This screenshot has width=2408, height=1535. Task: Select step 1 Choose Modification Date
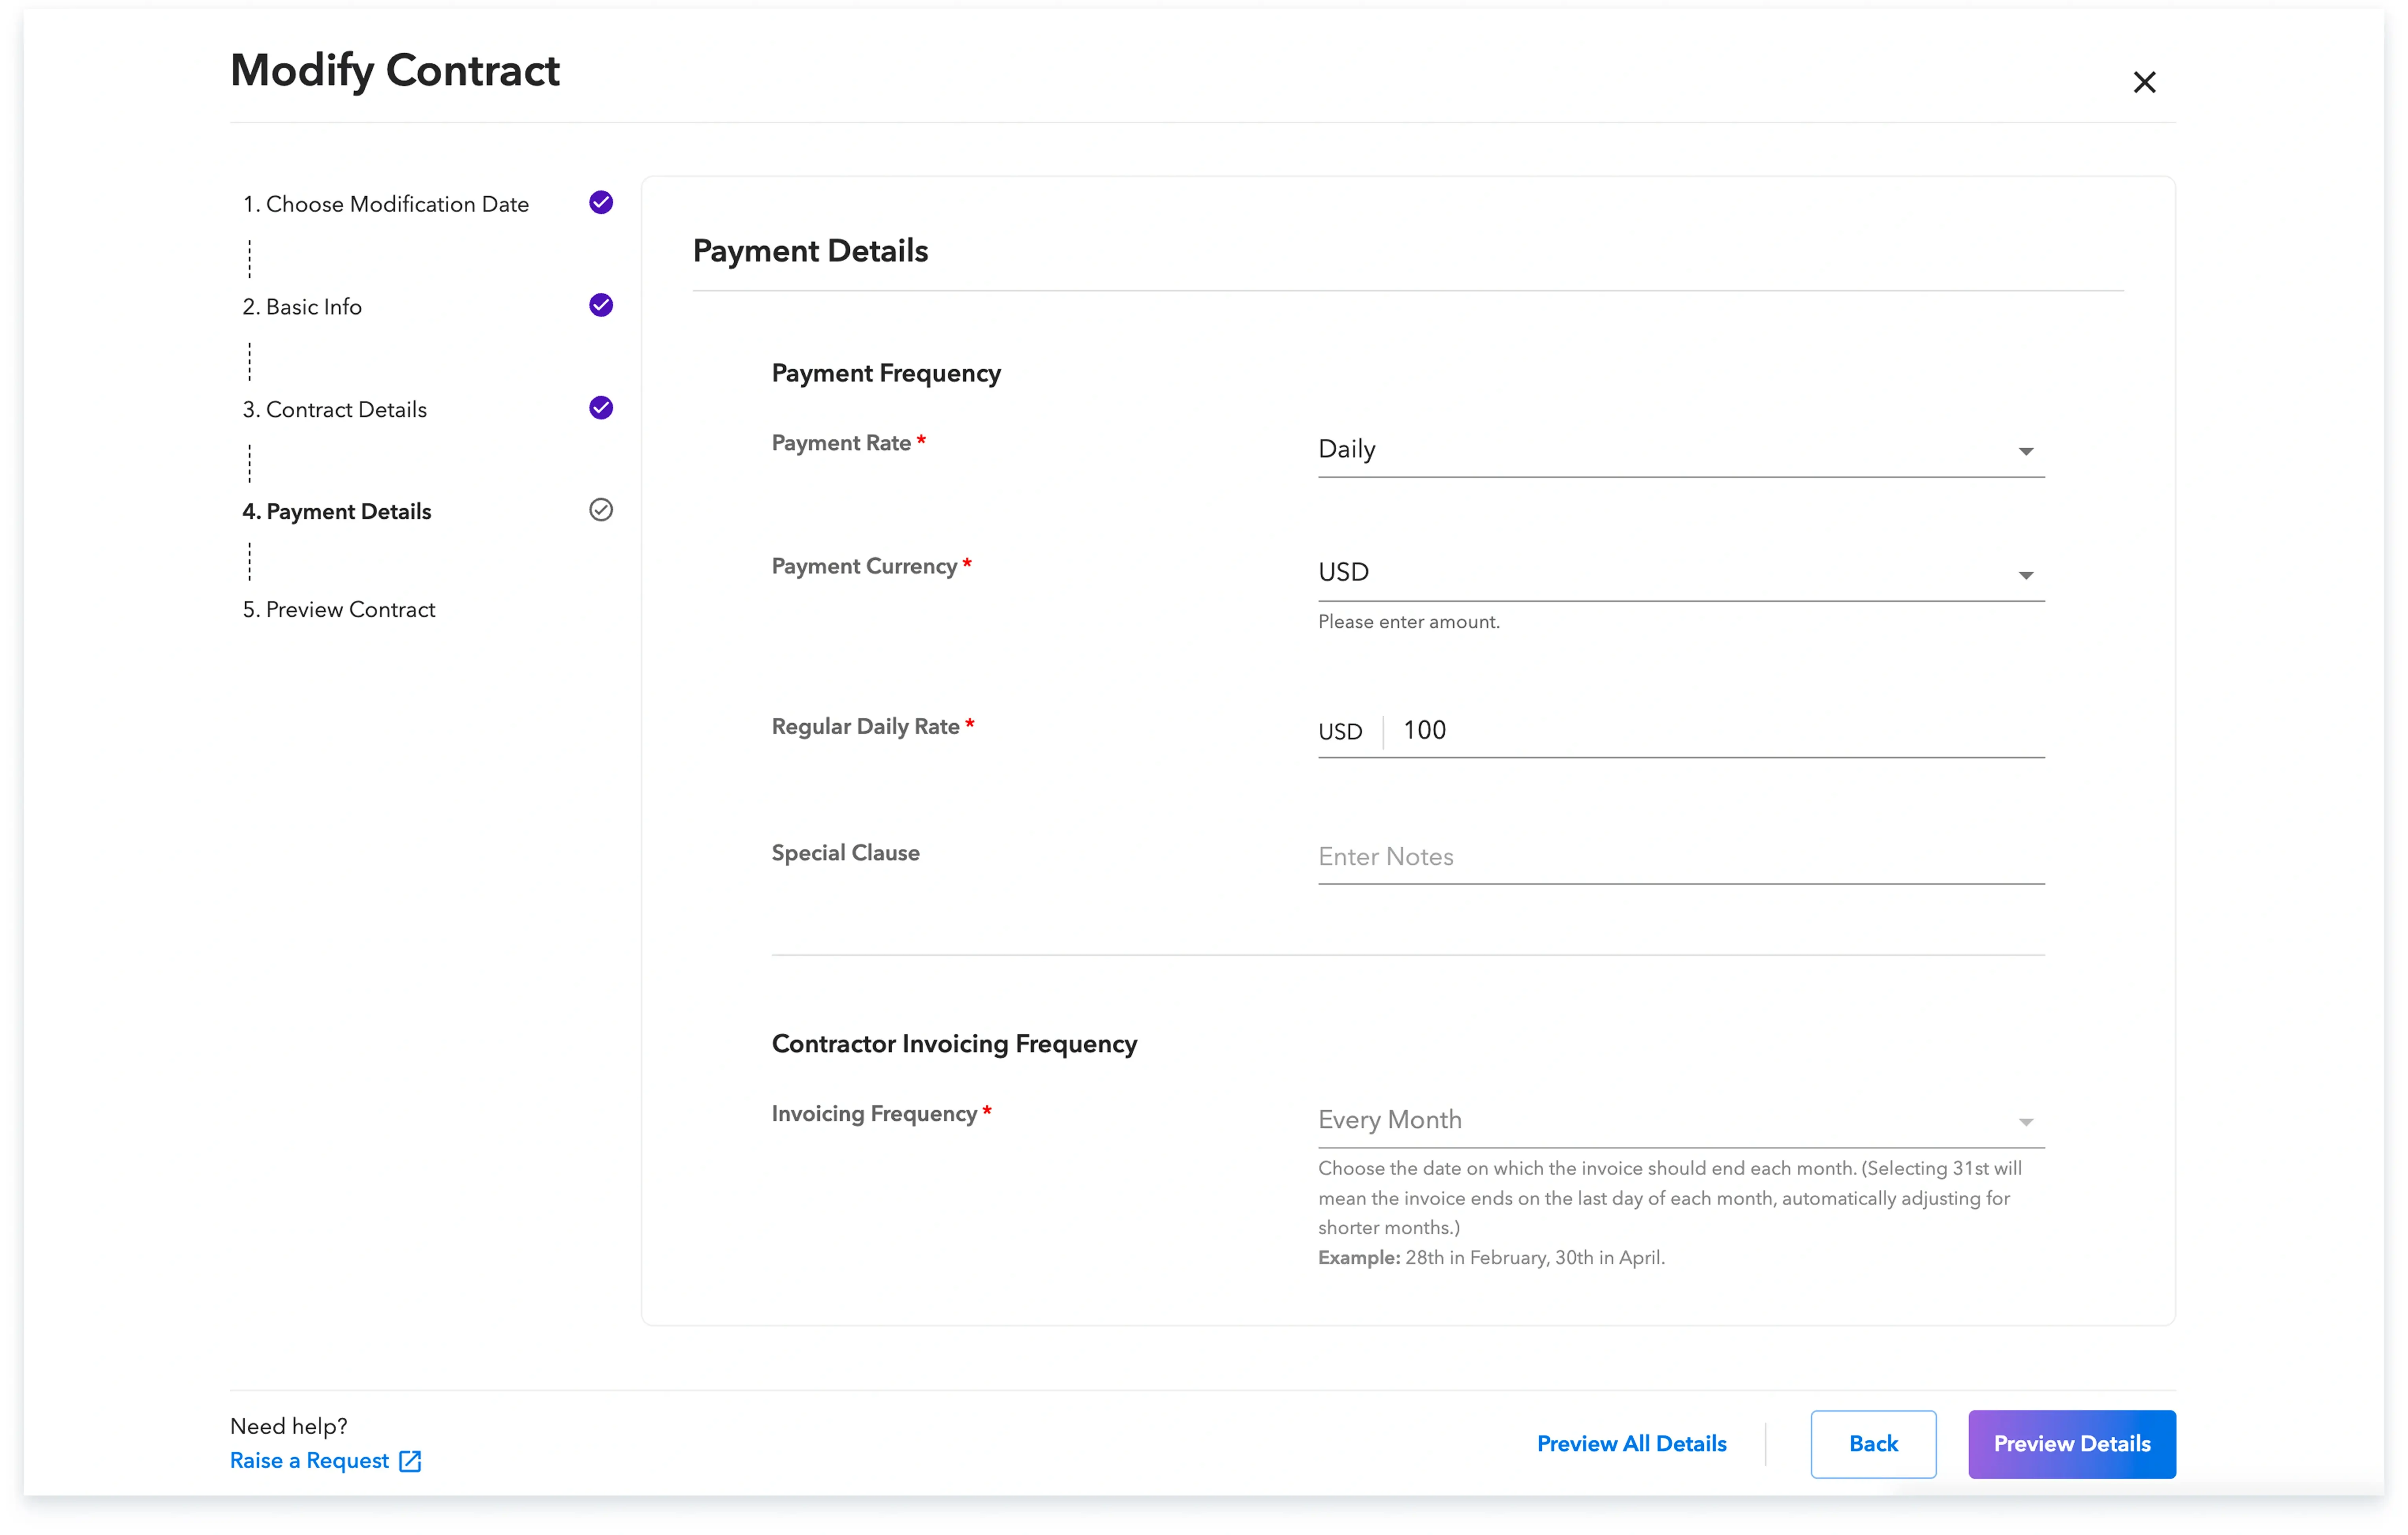(386, 203)
